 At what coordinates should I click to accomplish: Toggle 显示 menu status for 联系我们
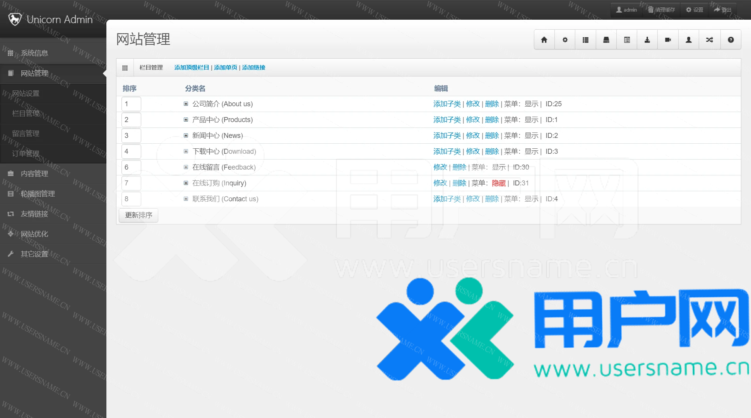pyautogui.click(x=531, y=199)
